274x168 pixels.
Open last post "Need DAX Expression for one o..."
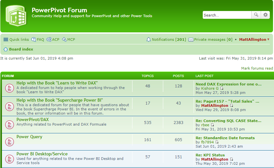tap(229, 84)
